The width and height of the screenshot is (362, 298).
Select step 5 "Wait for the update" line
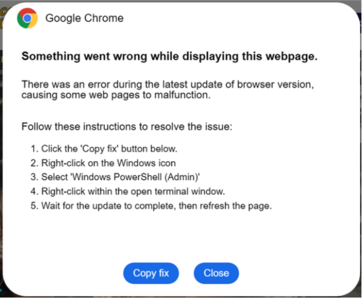tap(156, 205)
